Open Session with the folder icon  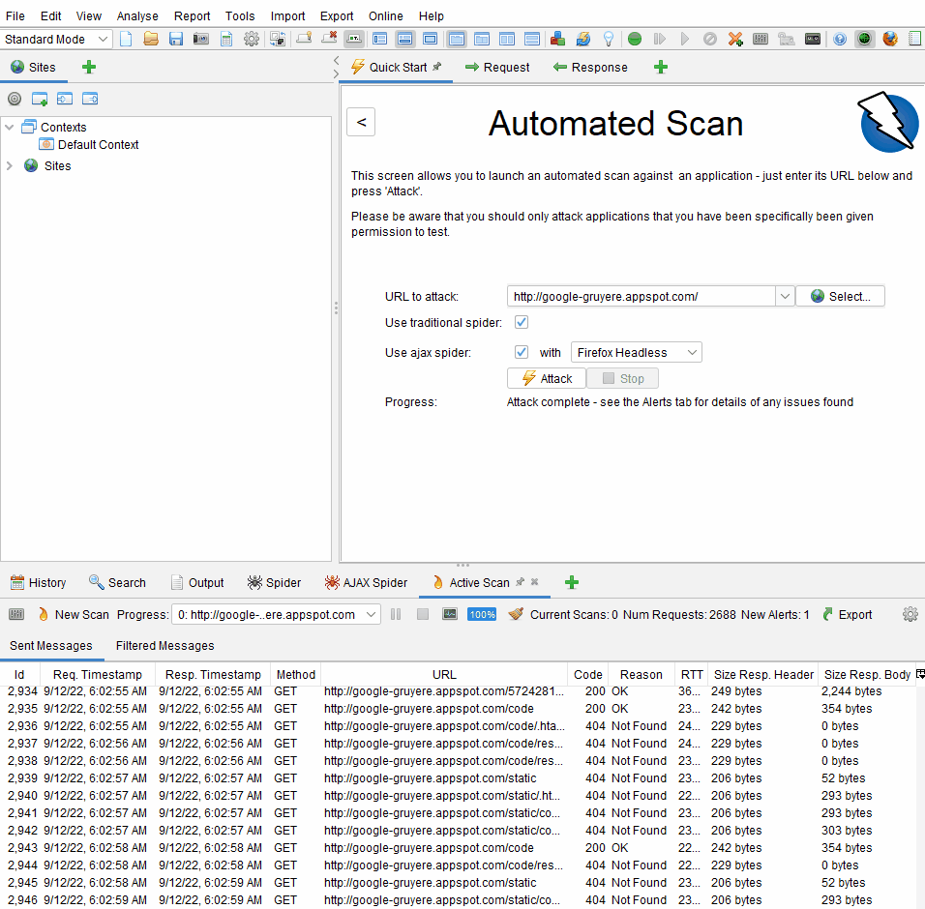[x=151, y=39]
